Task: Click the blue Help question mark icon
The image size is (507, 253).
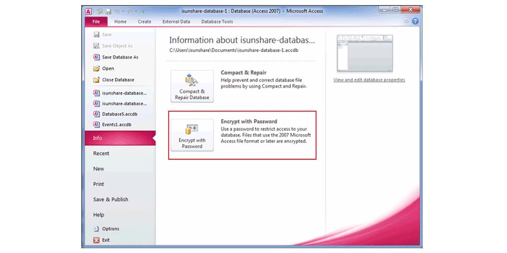Action: (x=415, y=21)
